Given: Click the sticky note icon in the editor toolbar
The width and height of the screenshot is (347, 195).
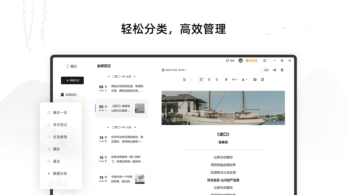Looking at the screenshot, I should coord(262,79).
